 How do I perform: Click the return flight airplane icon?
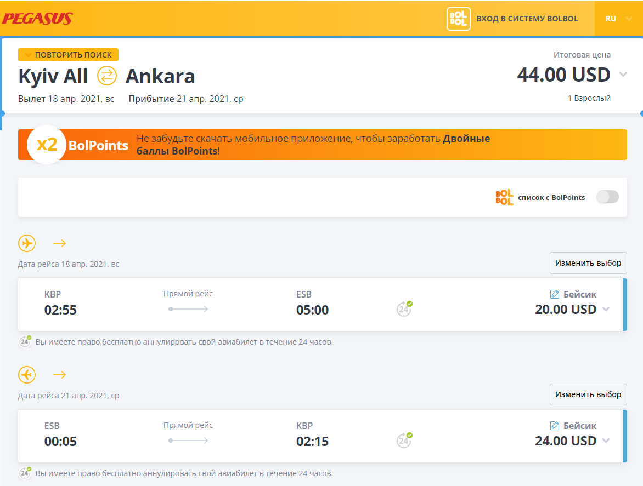coord(27,375)
